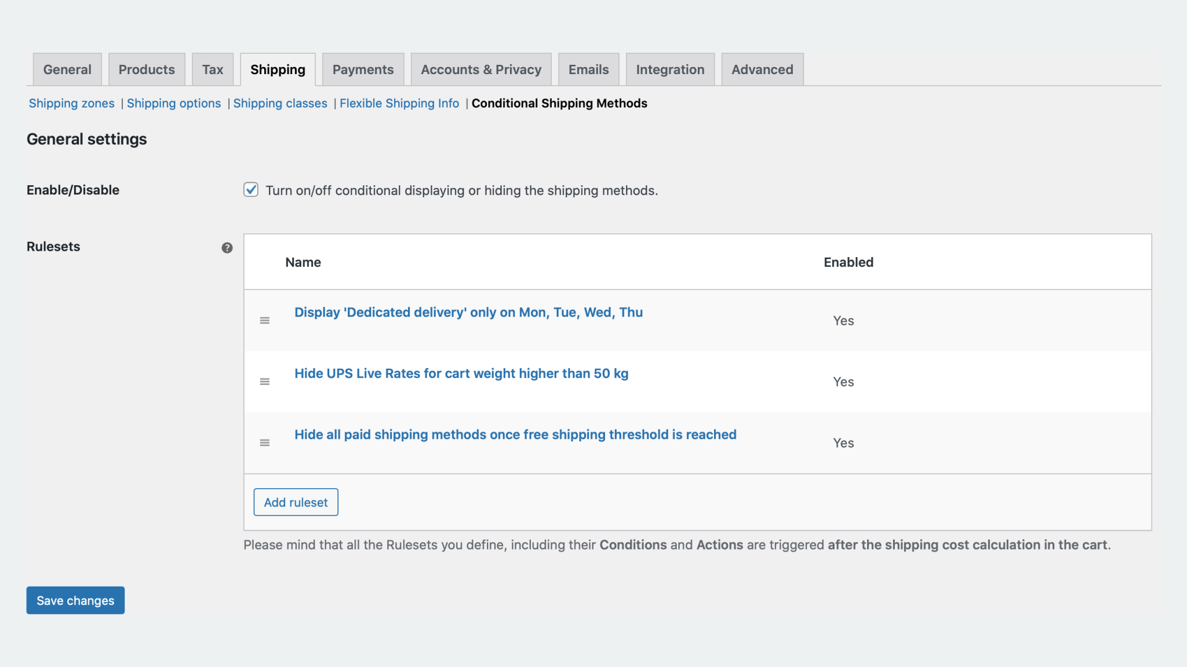Open the Advanced settings tab

pos(762,69)
